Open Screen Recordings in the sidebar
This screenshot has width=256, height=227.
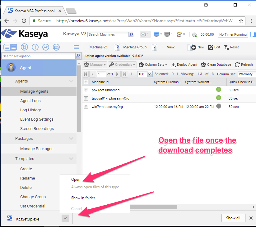(37, 129)
